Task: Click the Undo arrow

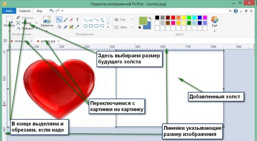Action: (52, 11)
